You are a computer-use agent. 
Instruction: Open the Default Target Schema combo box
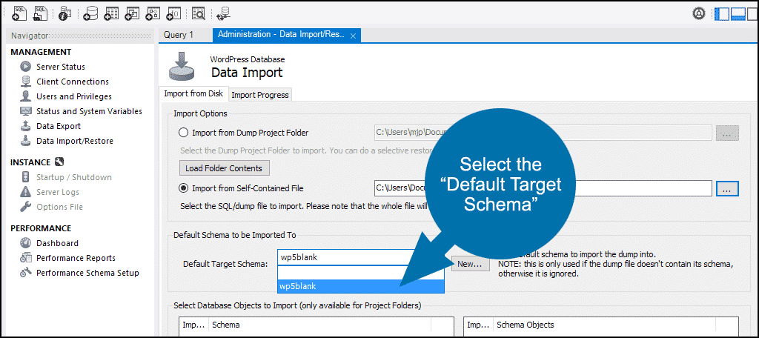(361, 258)
